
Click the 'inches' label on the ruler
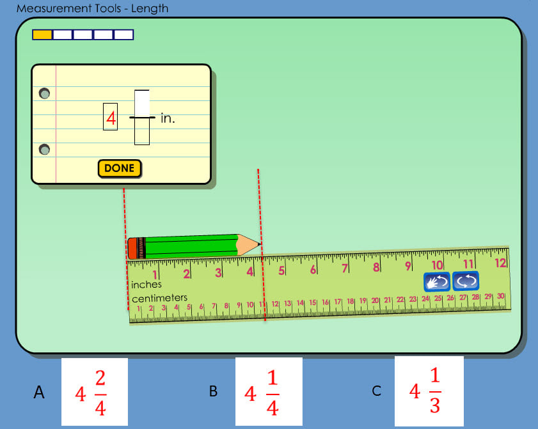(x=146, y=285)
